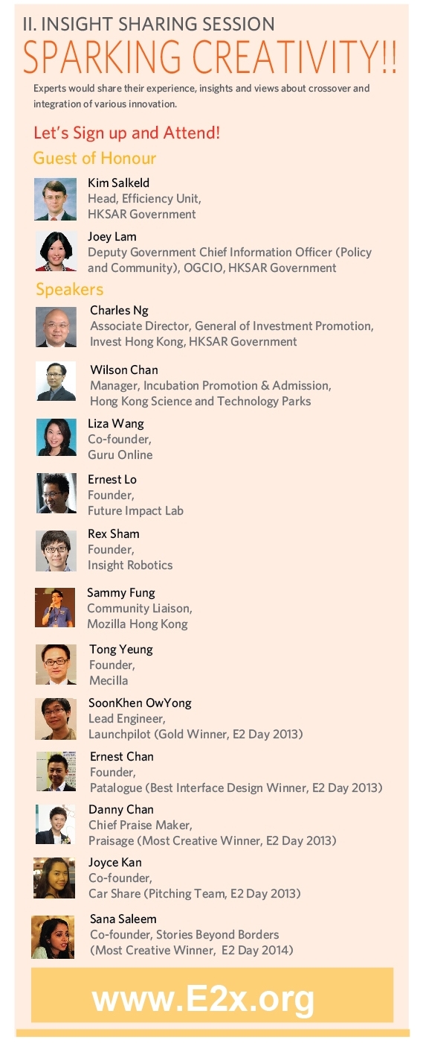Click Joyce Kan's portrait photo
Image resolution: width=423 pixels, height=1043 pixels.
point(54,878)
